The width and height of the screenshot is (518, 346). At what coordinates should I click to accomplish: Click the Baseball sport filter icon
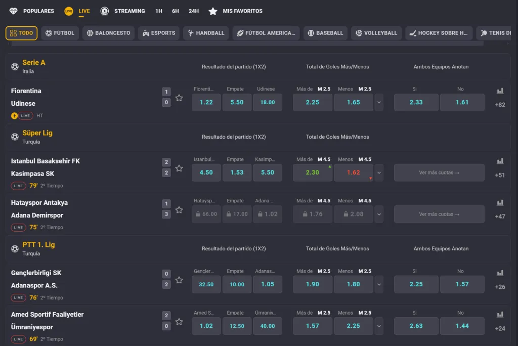click(312, 33)
